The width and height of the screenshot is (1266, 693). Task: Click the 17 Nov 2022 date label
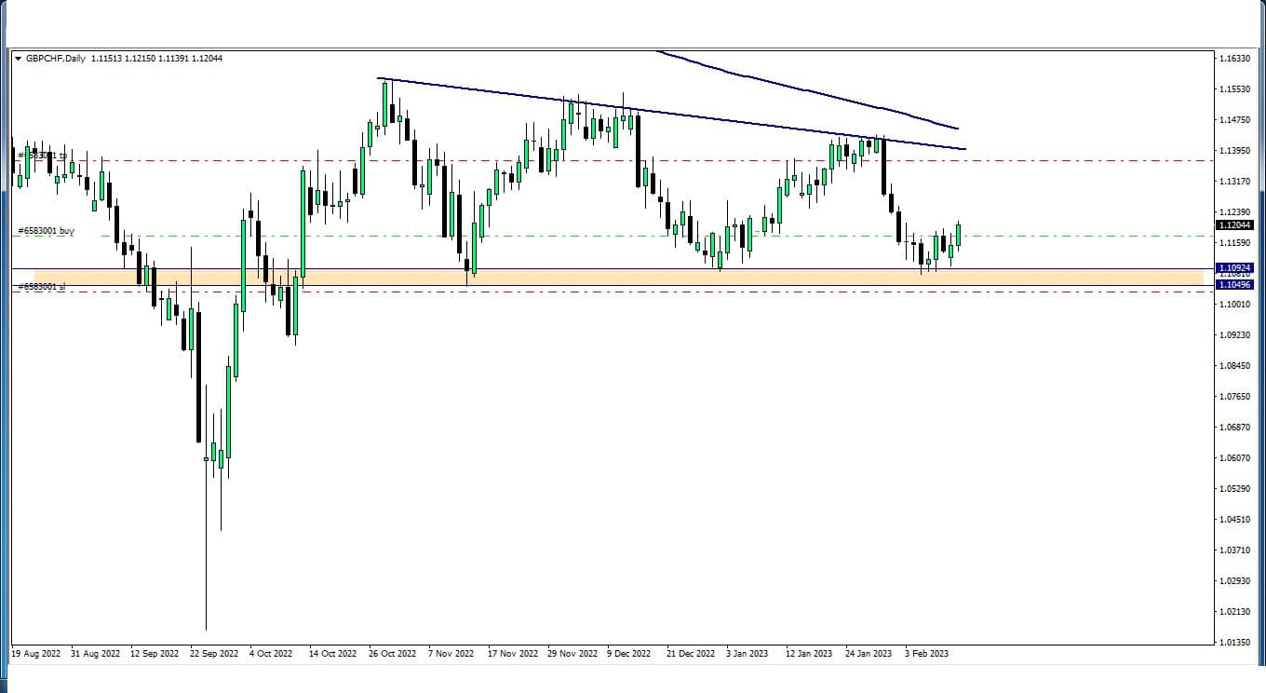pos(513,654)
